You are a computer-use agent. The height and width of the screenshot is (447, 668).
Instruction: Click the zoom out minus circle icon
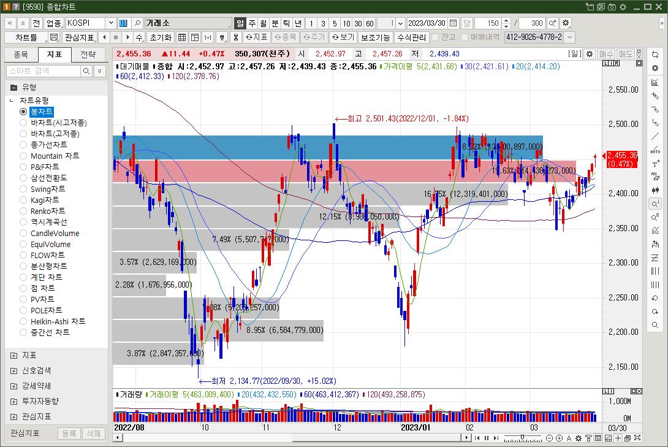coord(549,438)
